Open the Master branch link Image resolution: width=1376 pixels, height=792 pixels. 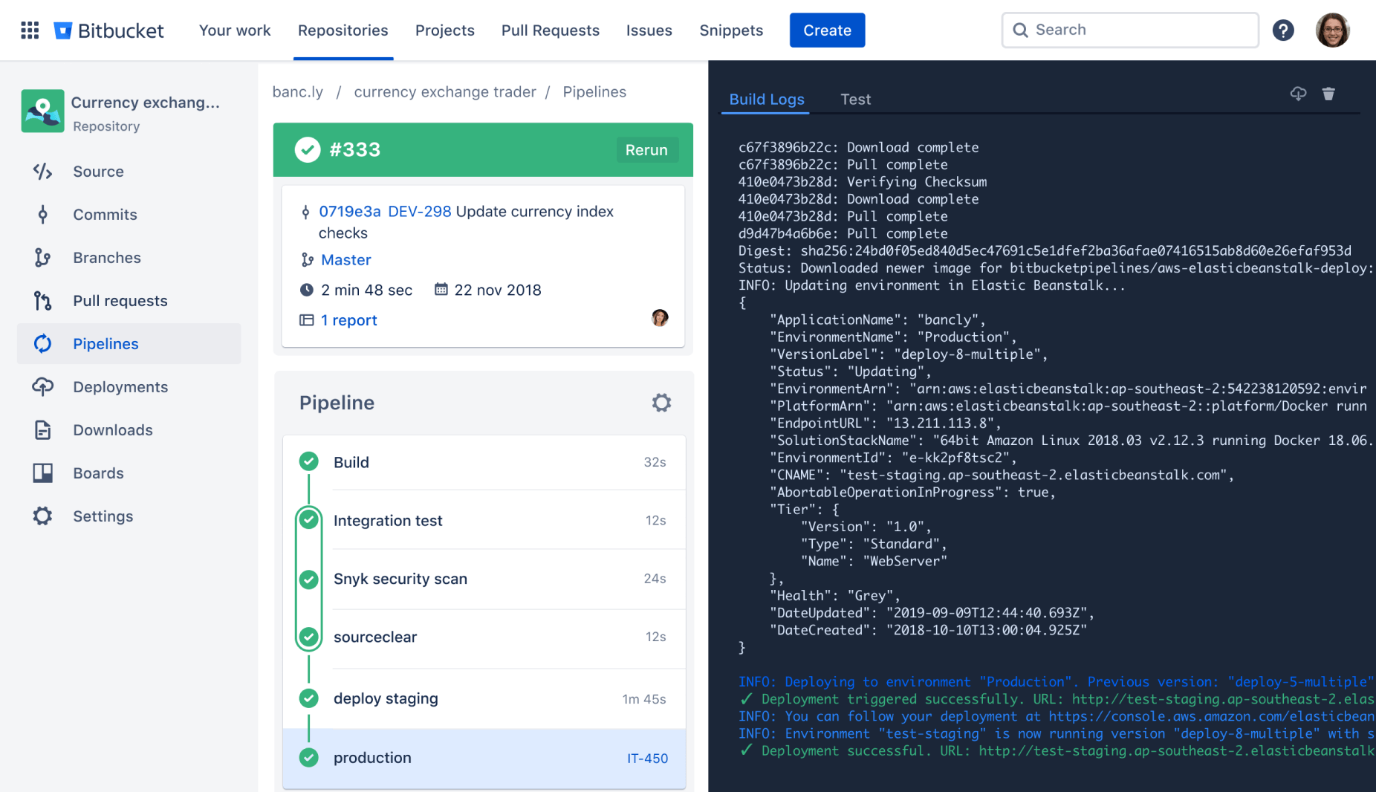pyautogui.click(x=345, y=260)
